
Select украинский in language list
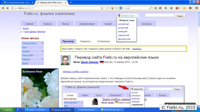(x=123, y=35)
